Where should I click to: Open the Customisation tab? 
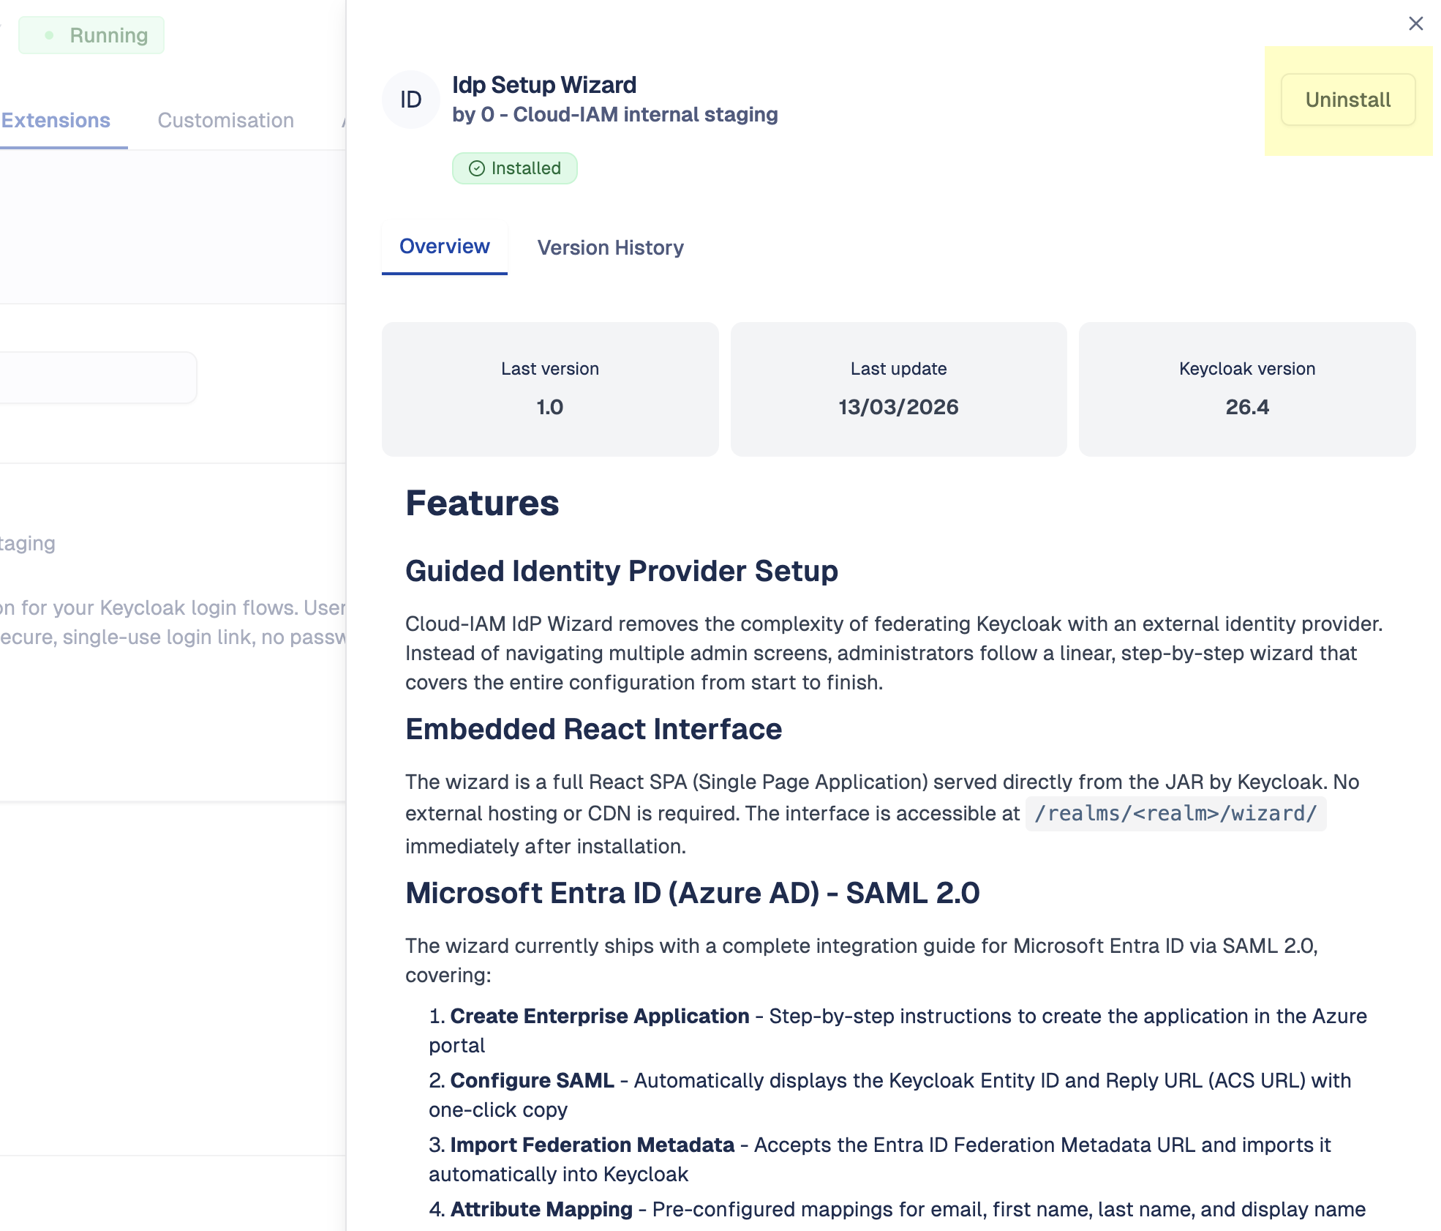[x=225, y=120]
